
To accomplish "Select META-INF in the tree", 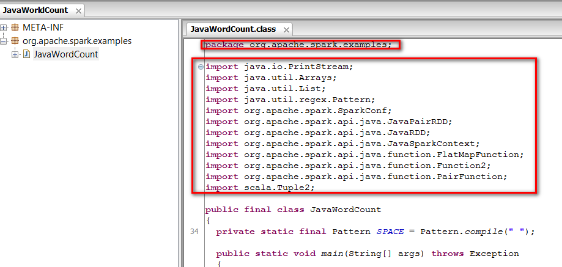I will point(43,27).
